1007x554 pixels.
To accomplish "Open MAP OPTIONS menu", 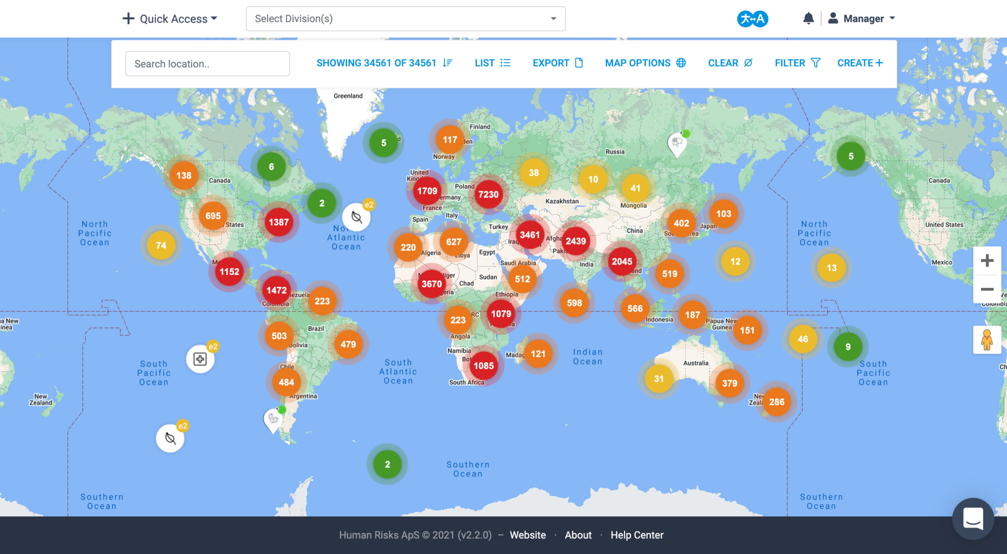I will tap(645, 63).
